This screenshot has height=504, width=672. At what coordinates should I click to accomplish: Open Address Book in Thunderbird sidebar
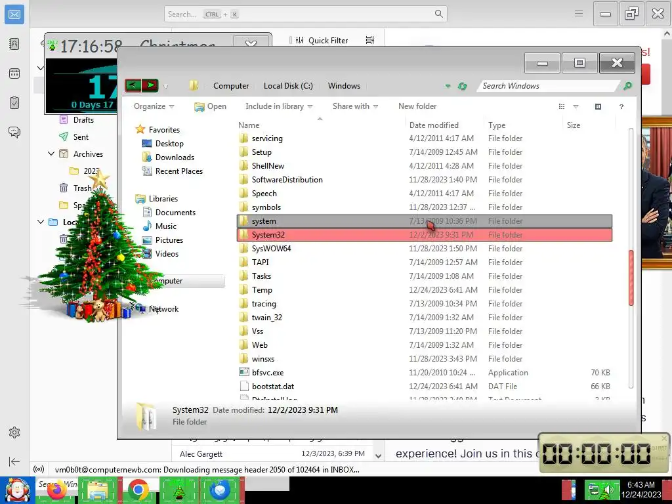click(14, 44)
